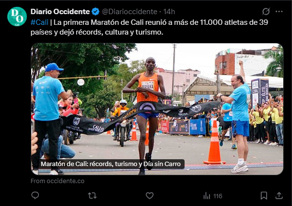Bookmark this Maratón de Cali tweet
Viewport: 292px width, 206px height.
point(264,196)
